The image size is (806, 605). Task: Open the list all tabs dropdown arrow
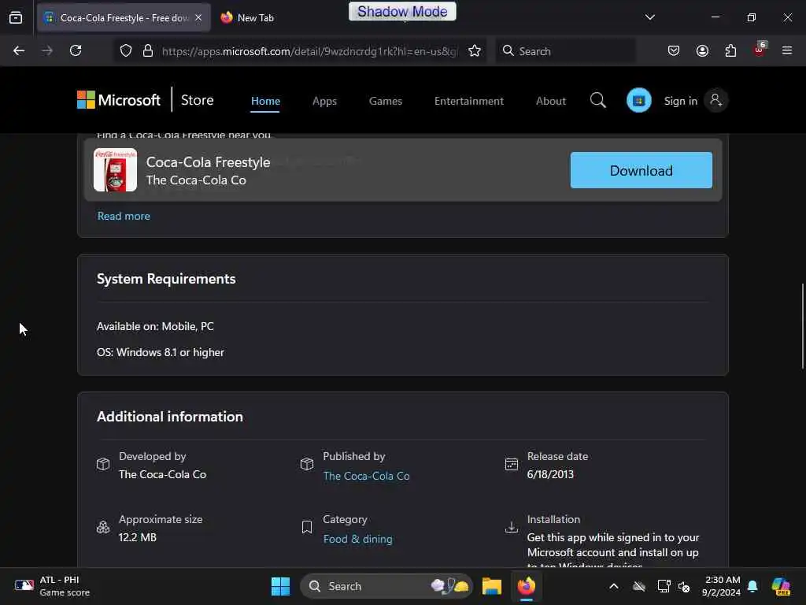pos(649,17)
